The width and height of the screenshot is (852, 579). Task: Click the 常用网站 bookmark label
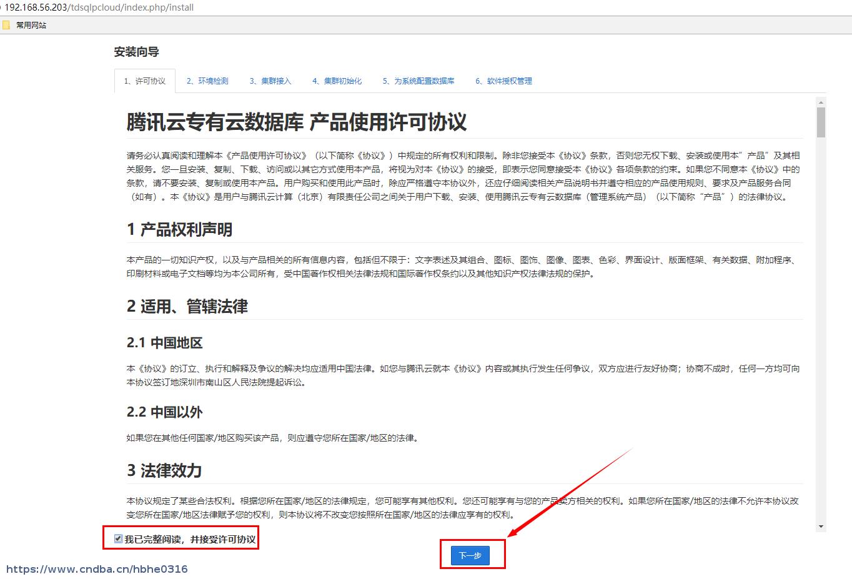(31, 25)
